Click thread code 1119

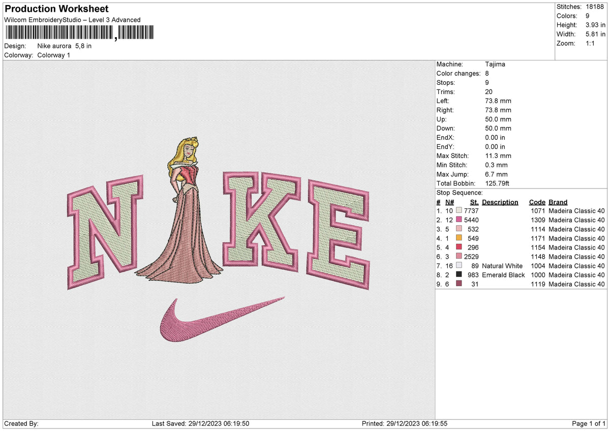pos(538,284)
